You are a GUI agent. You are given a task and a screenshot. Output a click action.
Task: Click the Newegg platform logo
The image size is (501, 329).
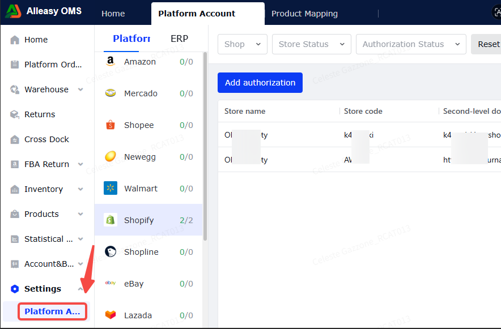point(111,156)
